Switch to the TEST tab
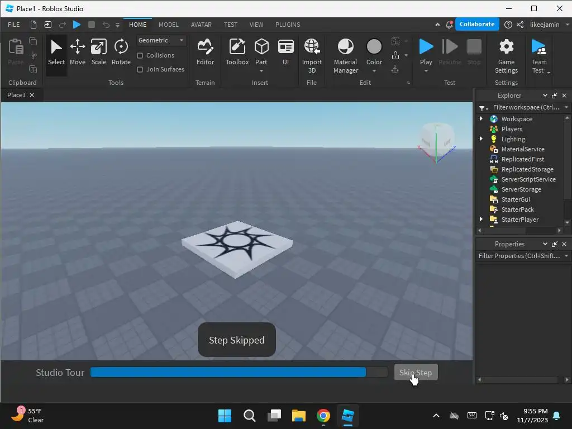The image size is (572, 429). click(x=231, y=25)
